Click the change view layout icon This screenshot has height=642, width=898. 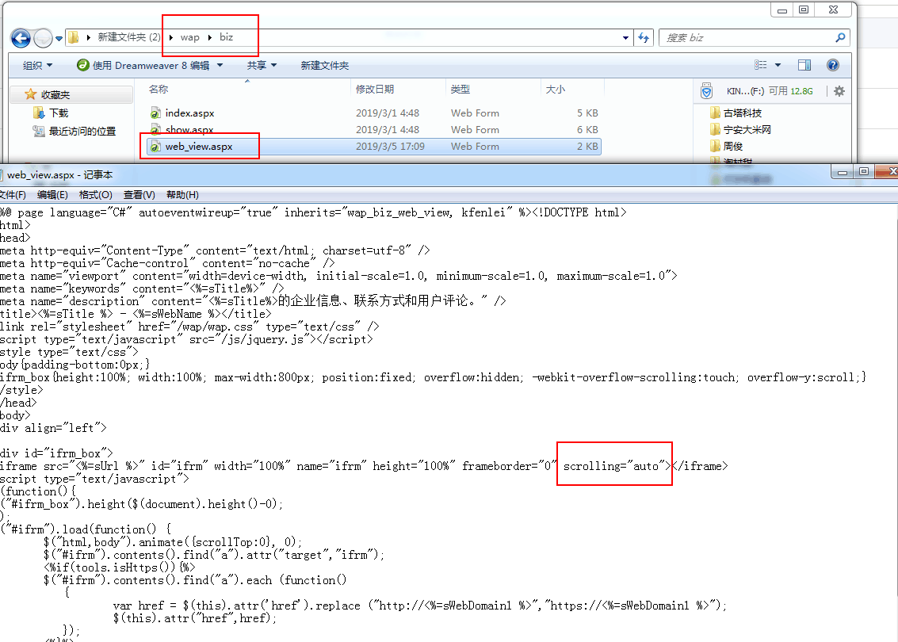[762, 65]
